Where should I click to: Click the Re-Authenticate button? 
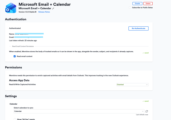(138, 28)
